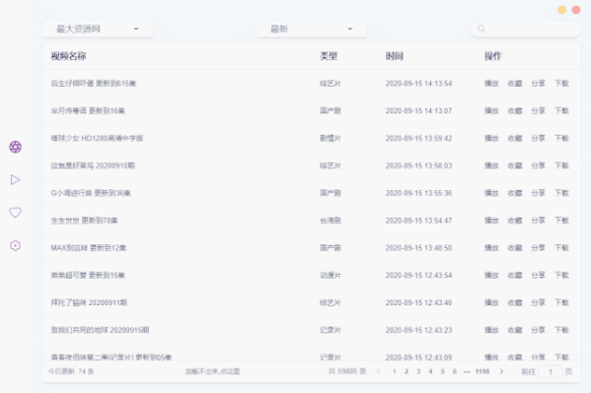Select page 4 in pagination
Screen dimensions: 591x393
(430, 371)
